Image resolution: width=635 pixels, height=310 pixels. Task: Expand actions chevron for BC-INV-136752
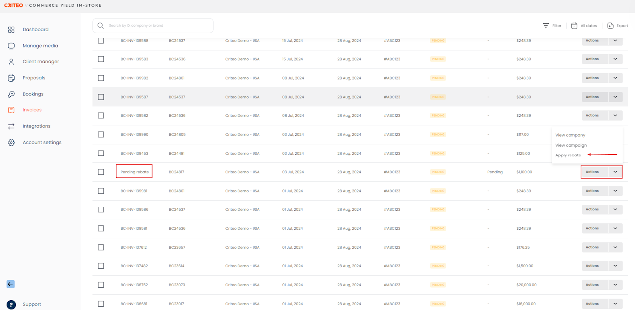(615, 285)
